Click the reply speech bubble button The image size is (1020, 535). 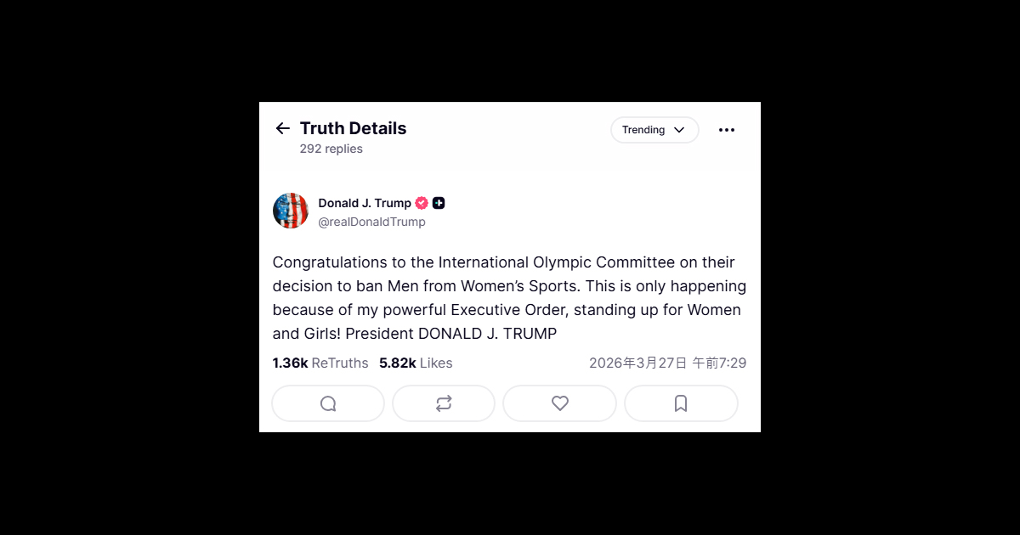click(328, 404)
